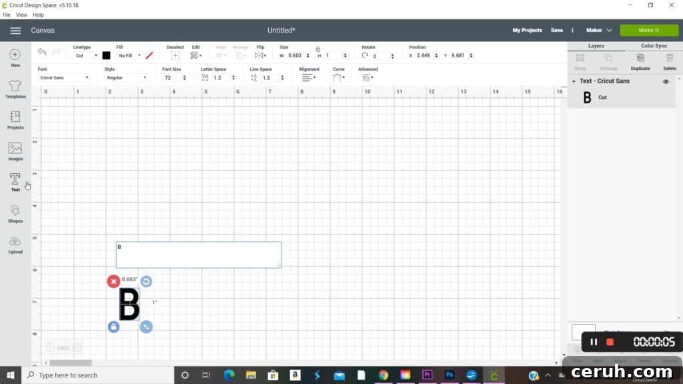Open the hamburger main menu
The image size is (683, 384).
click(15, 31)
